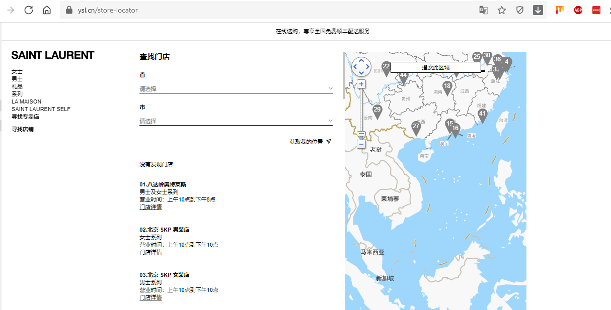
Task: Zoom out the map with minus button
Action: point(361,144)
